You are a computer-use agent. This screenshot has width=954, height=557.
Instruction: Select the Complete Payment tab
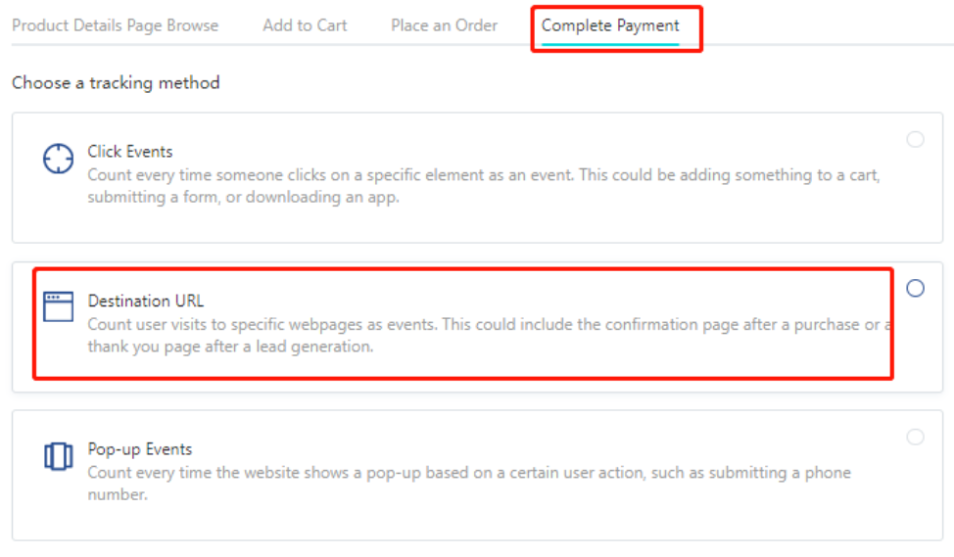(610, 25)
